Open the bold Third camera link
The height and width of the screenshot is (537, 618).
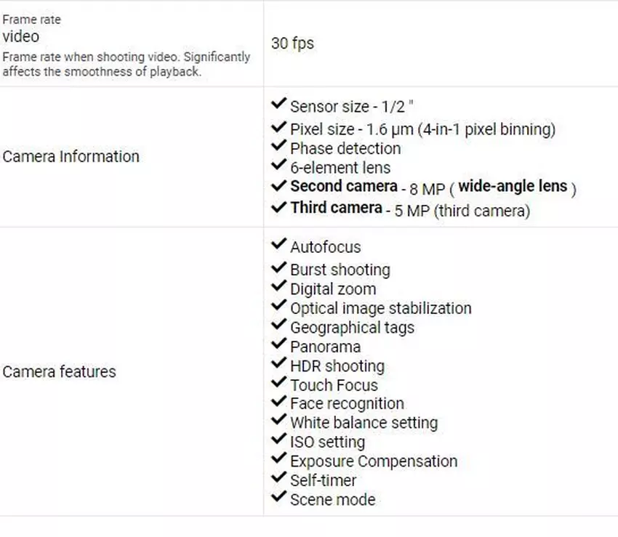[336, 209]
